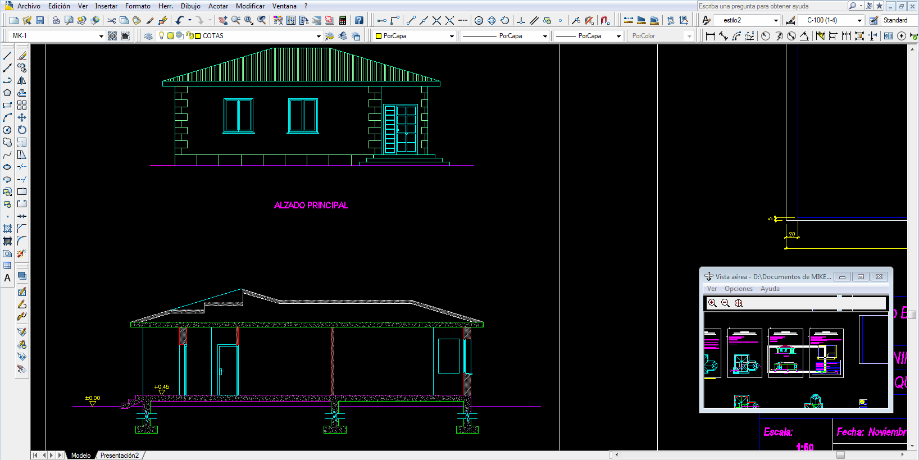Select the Circle drawing tool

coord(7,130)
